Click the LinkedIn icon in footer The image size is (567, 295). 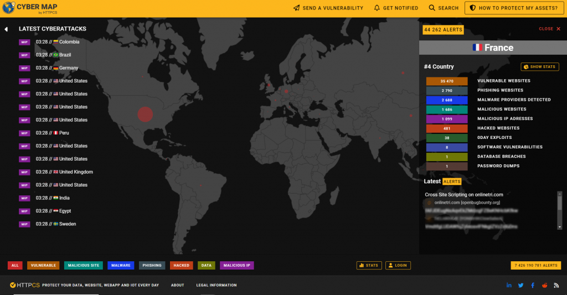[509, 285]
